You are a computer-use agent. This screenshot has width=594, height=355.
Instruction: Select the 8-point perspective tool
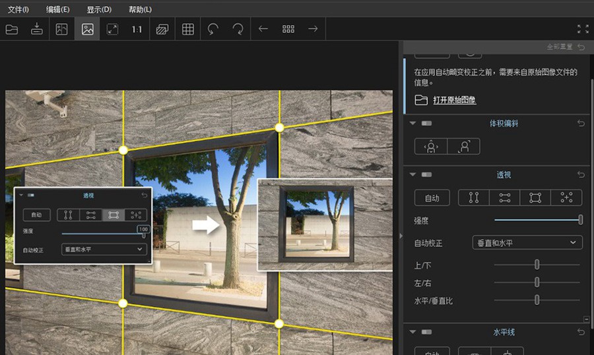566,198
